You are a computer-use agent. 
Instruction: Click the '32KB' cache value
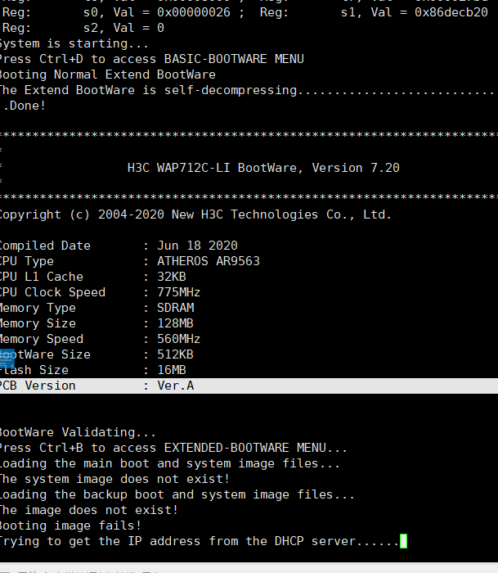[x=172, y=277]
